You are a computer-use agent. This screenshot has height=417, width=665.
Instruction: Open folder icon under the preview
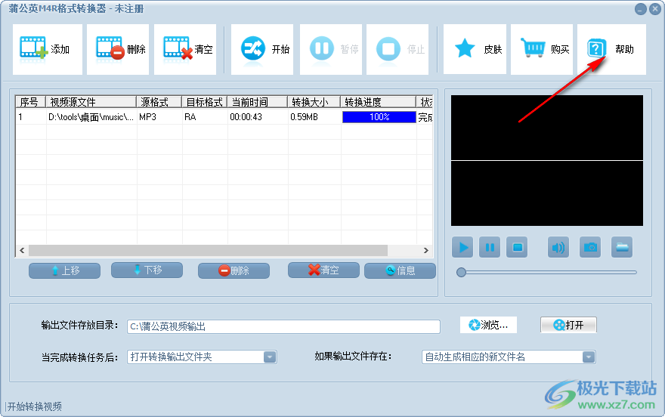622,247
